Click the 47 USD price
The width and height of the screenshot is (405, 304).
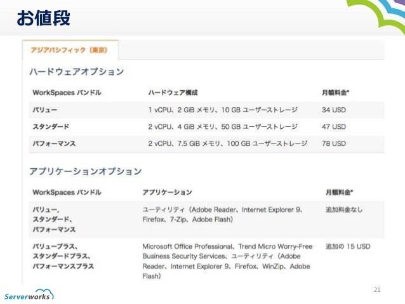(x=334, y=127)
